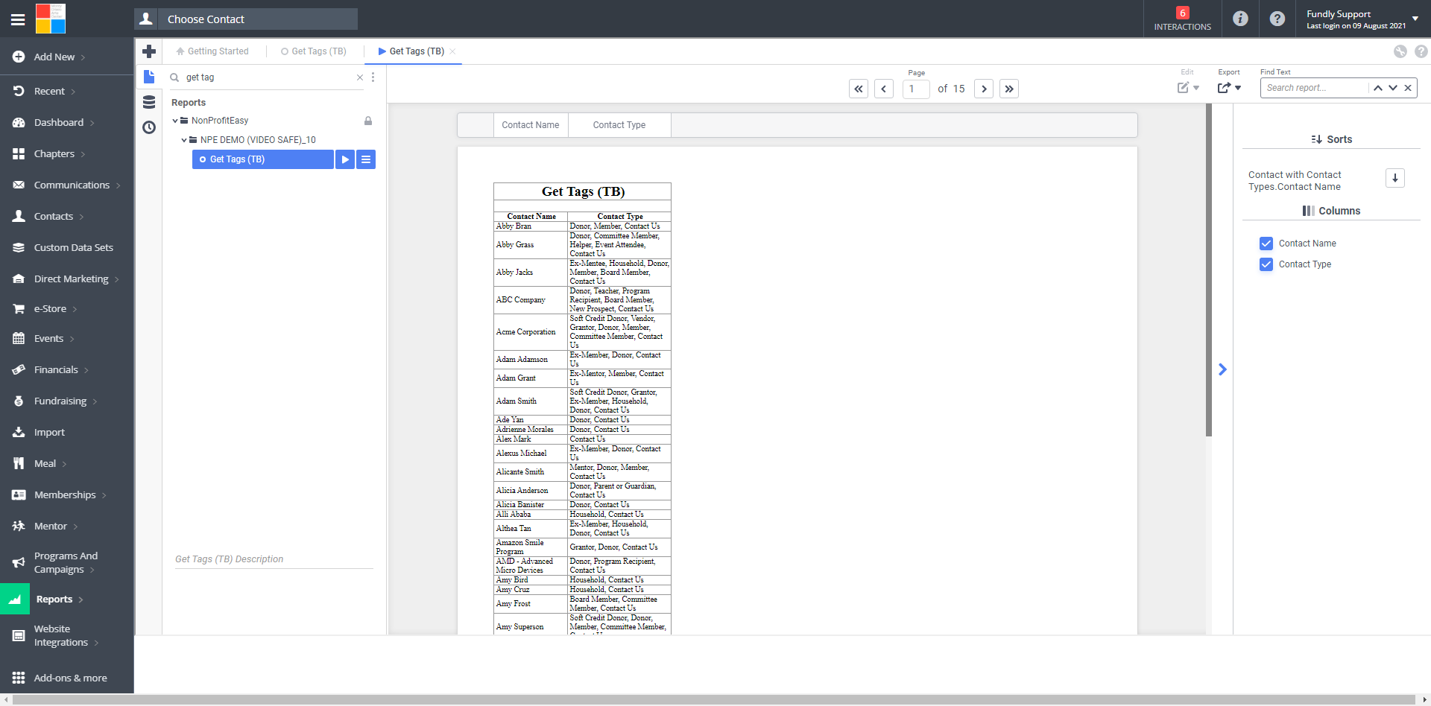Click the Search report text field
Screen dimensions: 1431x706
tap(1315, 88)
